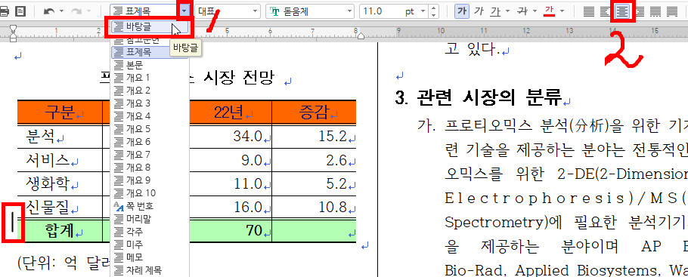
Task: Open the Undo history dropdown arrow
Action: click(x=61, y=11)
